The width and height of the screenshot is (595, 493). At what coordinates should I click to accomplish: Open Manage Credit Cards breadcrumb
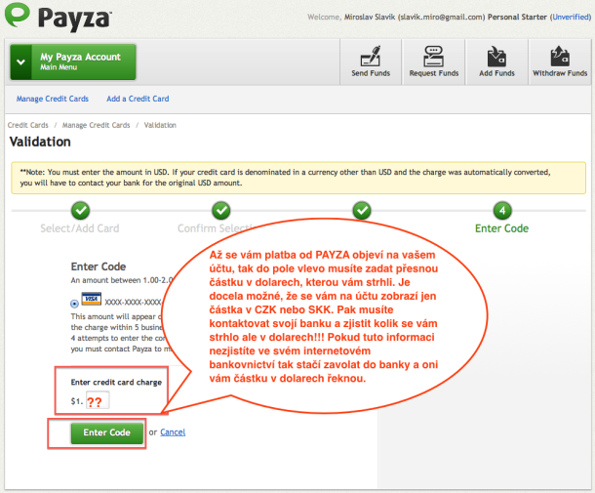click(96, 125)
